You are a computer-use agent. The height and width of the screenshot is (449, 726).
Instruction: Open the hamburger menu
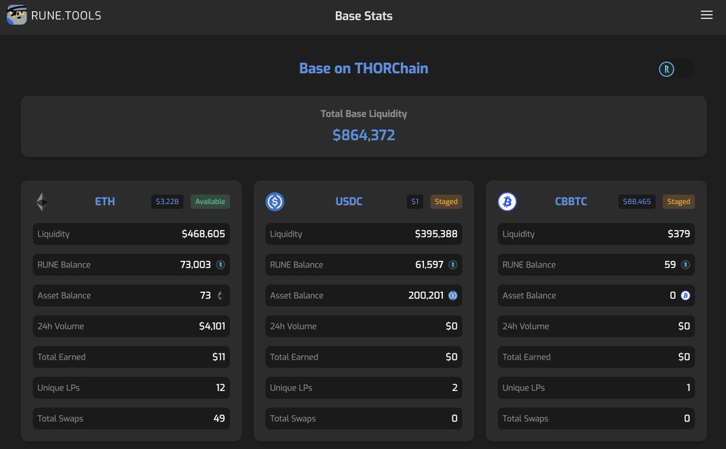click(707, 15)
